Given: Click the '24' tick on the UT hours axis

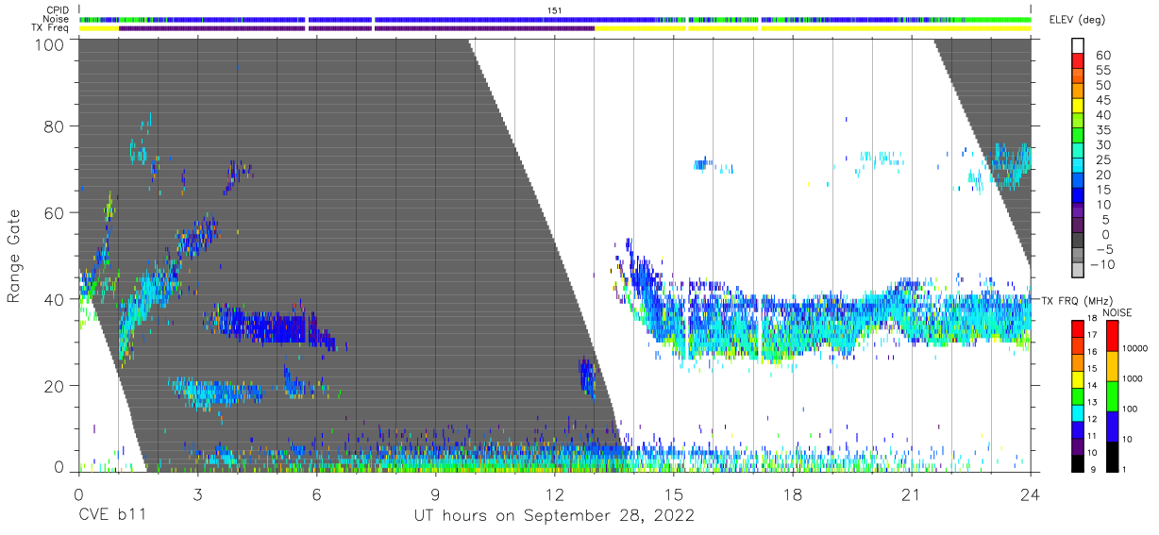Looking at the screenshot, I should pyautogui.click(x=1030, y=493).
